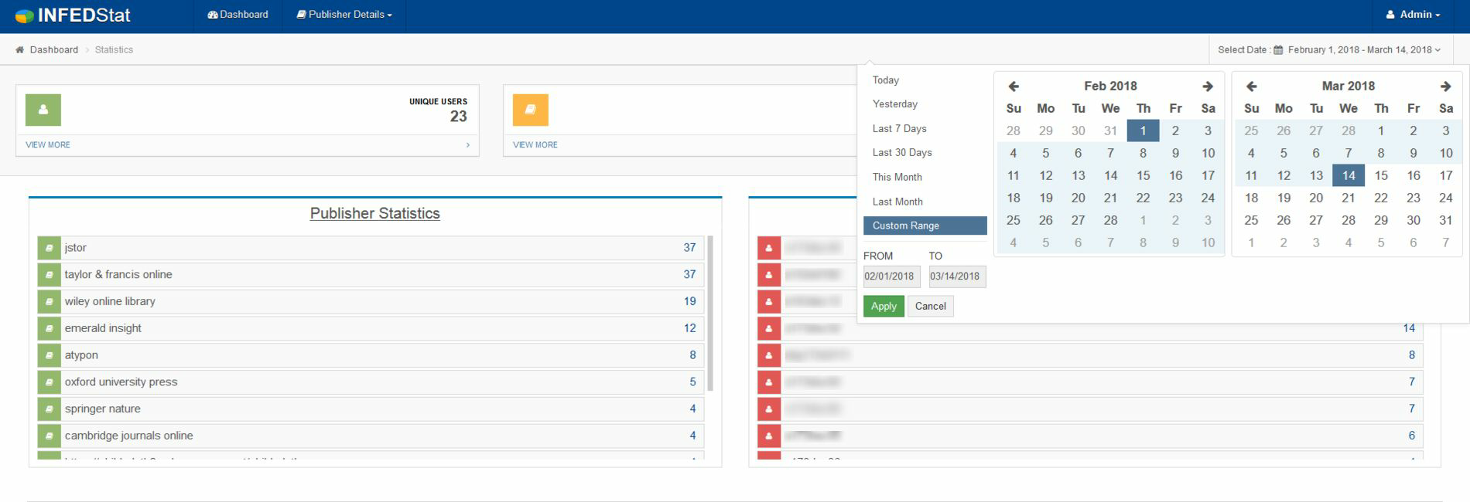1470x502 pixels.
Task: Click the INFEDStat logo icon
Action: coord(24,15)
